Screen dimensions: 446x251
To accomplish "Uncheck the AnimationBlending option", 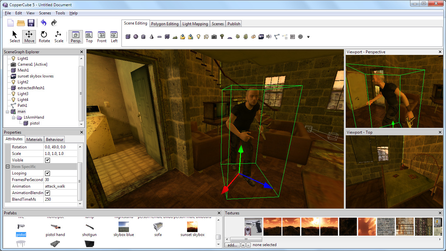I will [x=47, y=192].
